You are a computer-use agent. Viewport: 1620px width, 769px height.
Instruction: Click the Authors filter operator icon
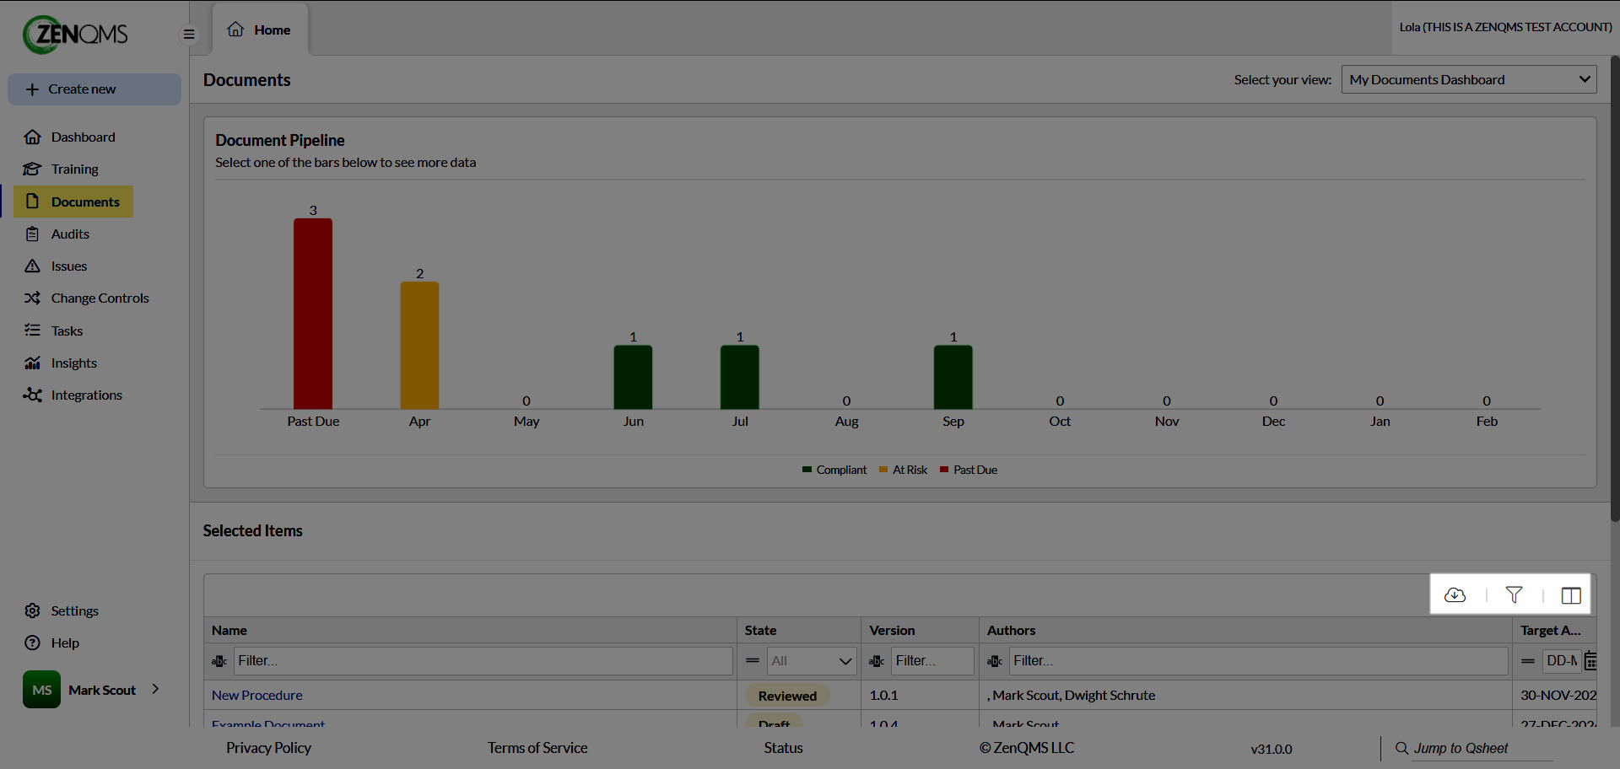pyautogui.click(x=995, y=661)
